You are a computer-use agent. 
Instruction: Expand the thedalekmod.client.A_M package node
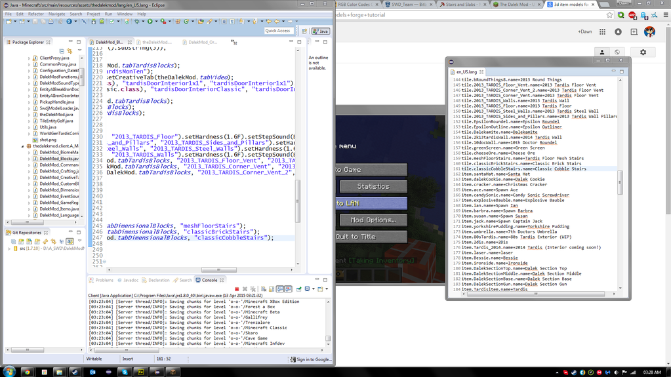coord(23,146)
